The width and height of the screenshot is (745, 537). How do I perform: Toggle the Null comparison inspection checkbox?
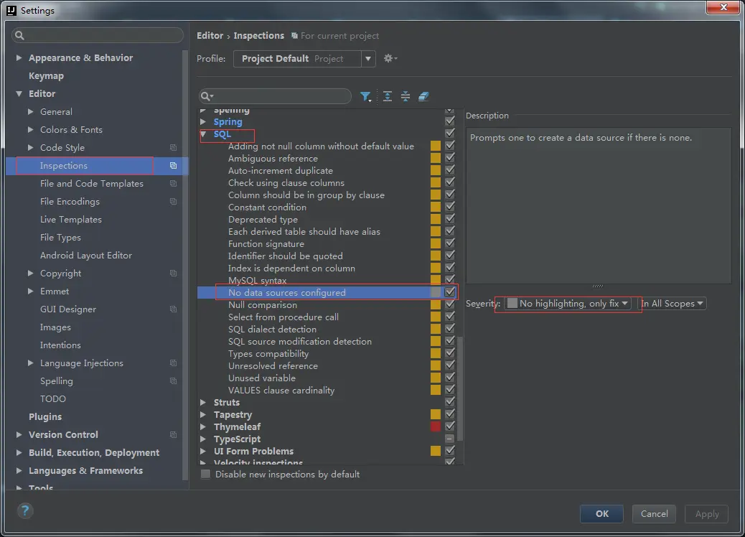450,304
